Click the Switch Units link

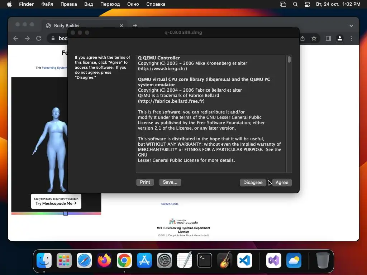point(170,204)
